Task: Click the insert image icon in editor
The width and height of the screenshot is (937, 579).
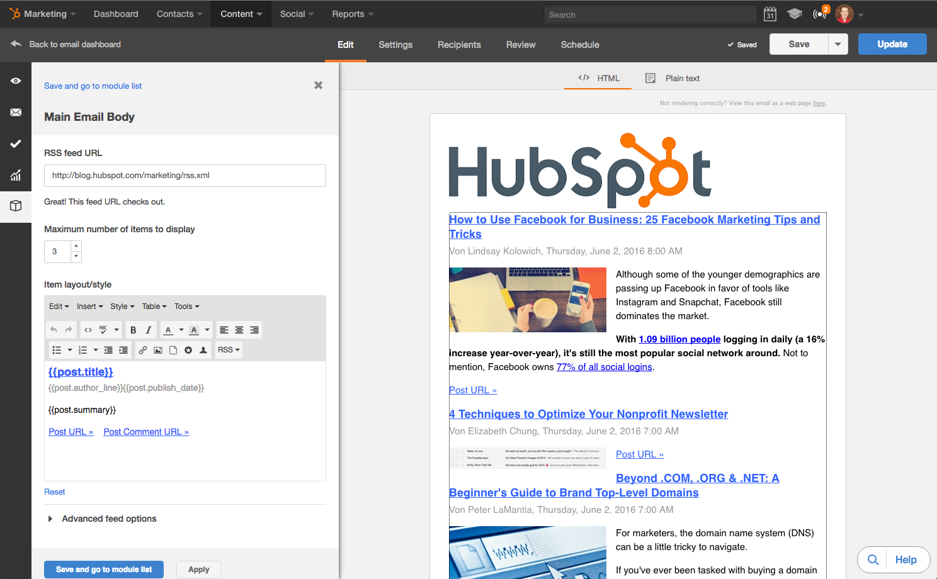Action: click(x=158, y=350)
